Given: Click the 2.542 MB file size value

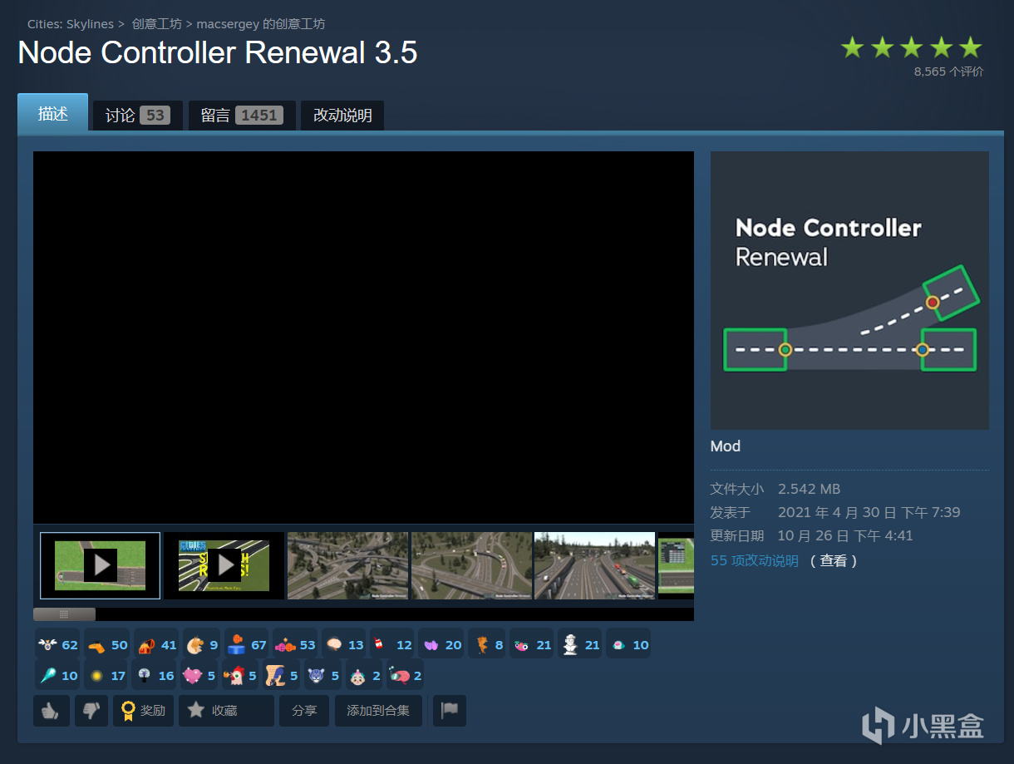Looking at the screenshot, I should click(x=809, y=489).
